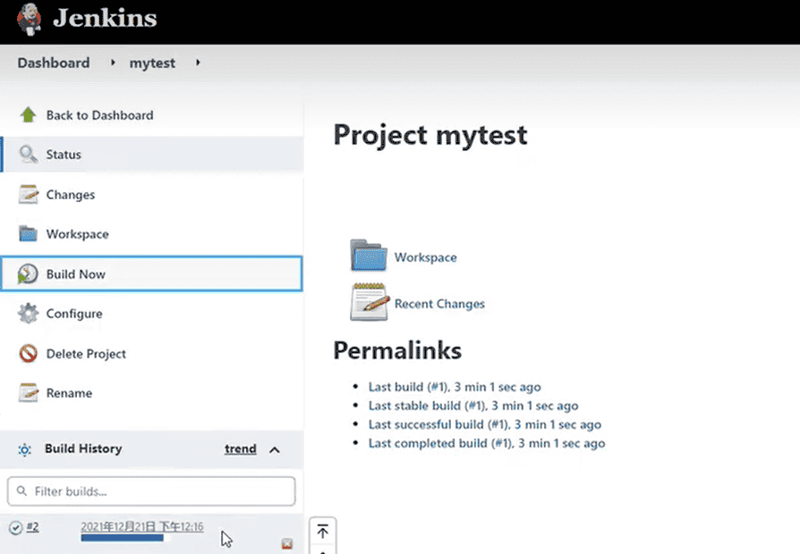Click the Back to Dashboard arrow icon
Screen dimensions: 800x554
29,115
